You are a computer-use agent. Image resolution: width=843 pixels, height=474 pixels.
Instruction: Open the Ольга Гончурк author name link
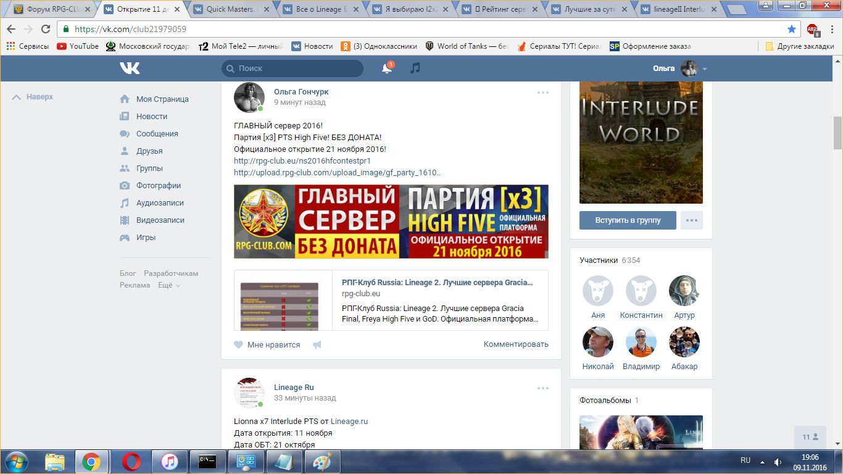point(301,92)
